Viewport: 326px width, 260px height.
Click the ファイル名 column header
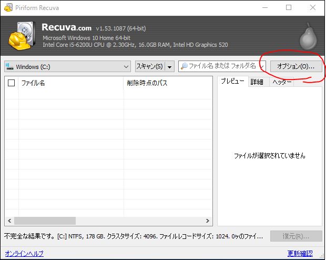point(70,83)
